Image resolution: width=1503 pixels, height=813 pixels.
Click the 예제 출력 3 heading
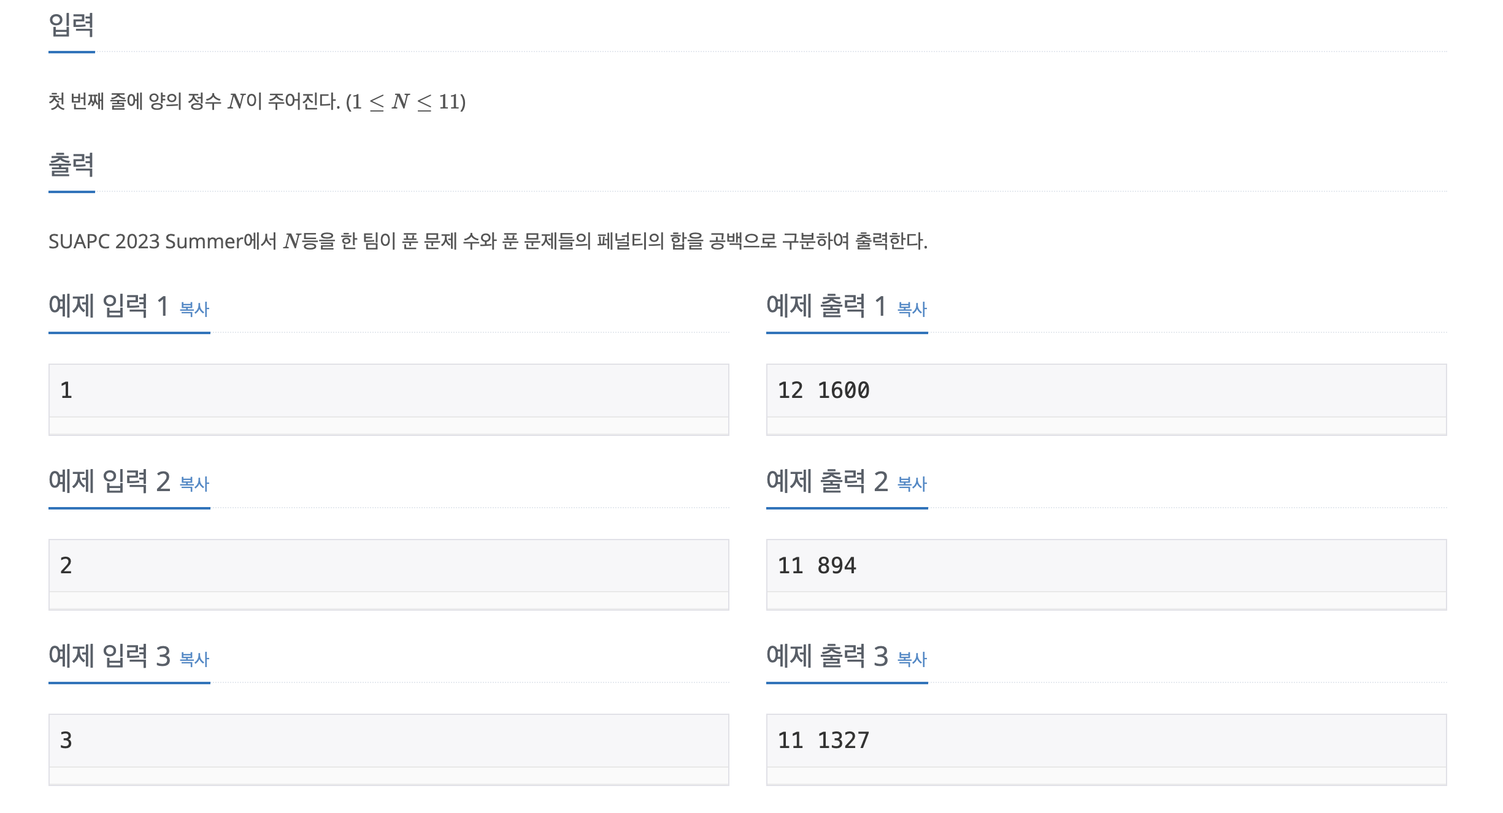(x=827, y=658)
